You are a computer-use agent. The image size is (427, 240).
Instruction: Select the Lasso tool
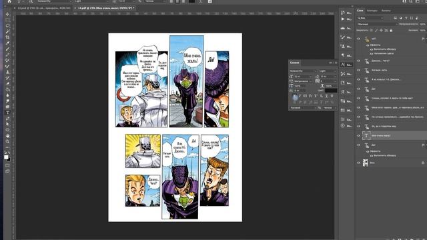(x=7, y=25)
